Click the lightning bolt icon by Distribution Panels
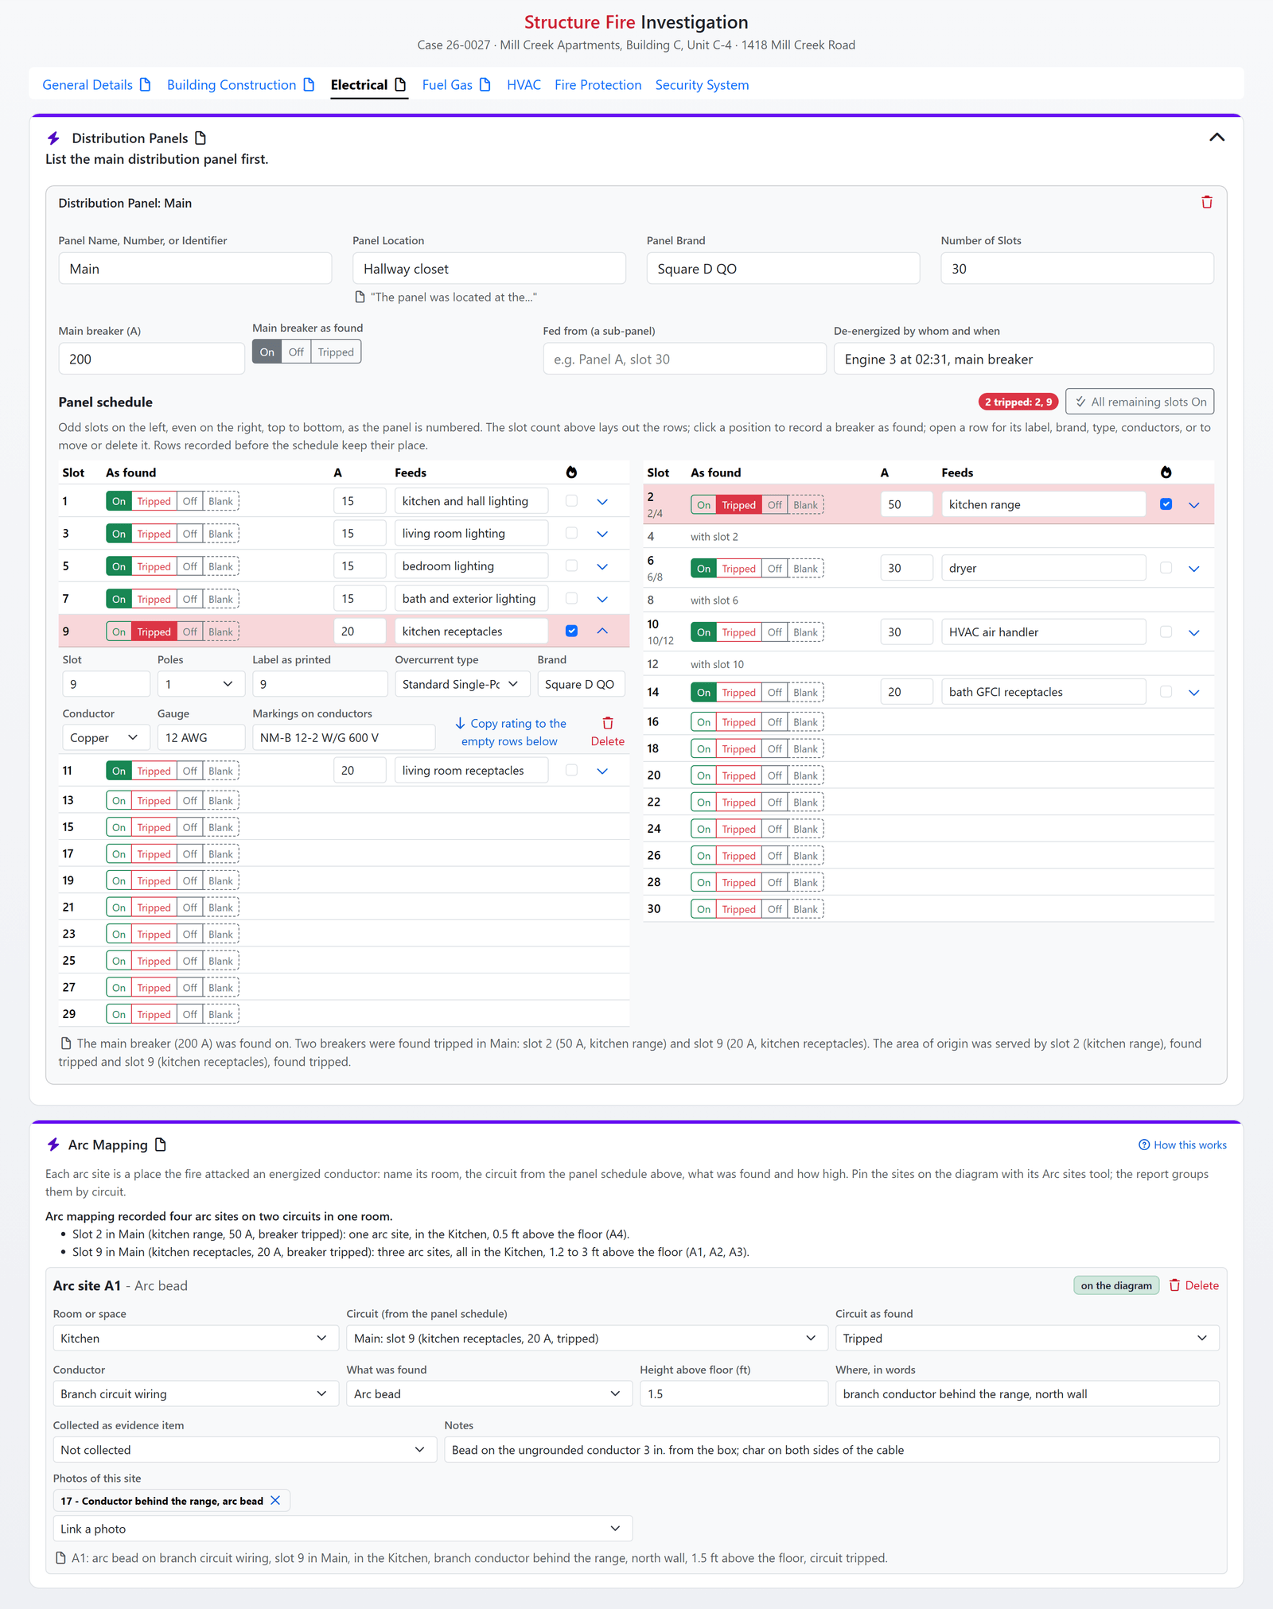Screen dimensions: 1273x1609 (x=53, y=138)
